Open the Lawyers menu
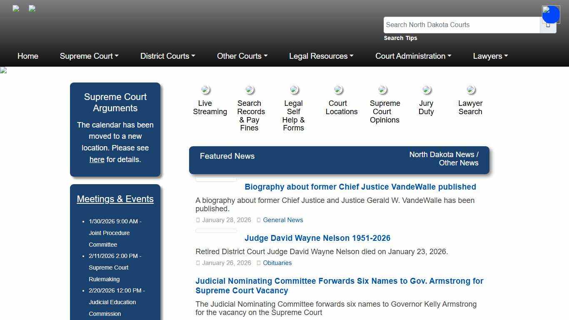 pos(490,56)
